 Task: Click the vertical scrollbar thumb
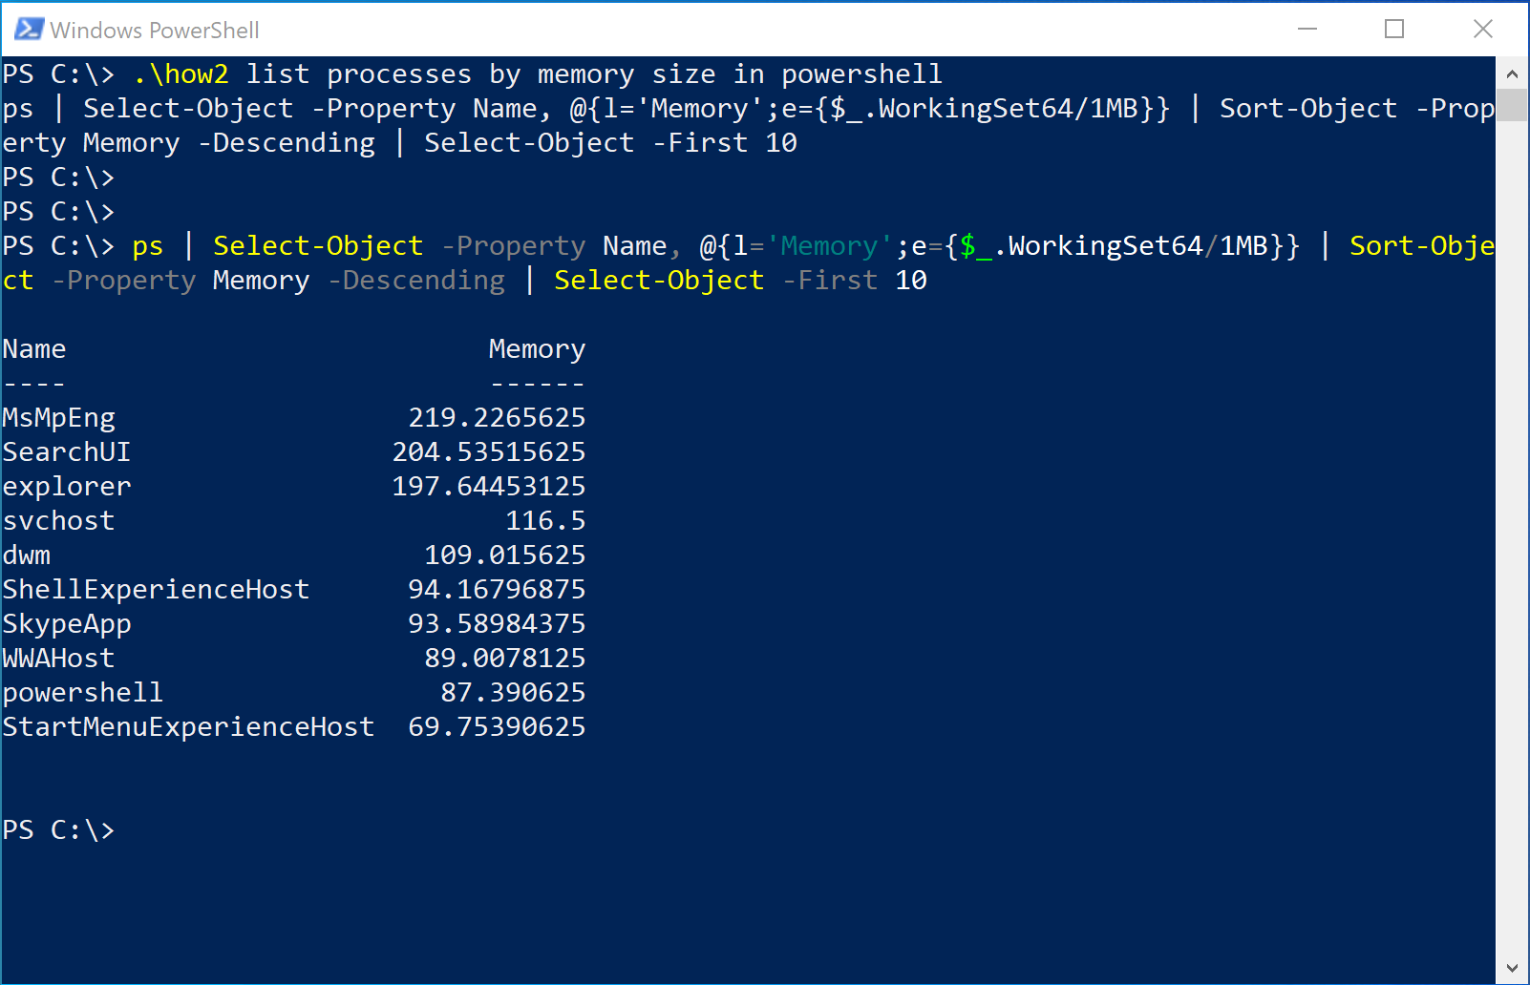pyautogui.click(x=1511, y=105)
